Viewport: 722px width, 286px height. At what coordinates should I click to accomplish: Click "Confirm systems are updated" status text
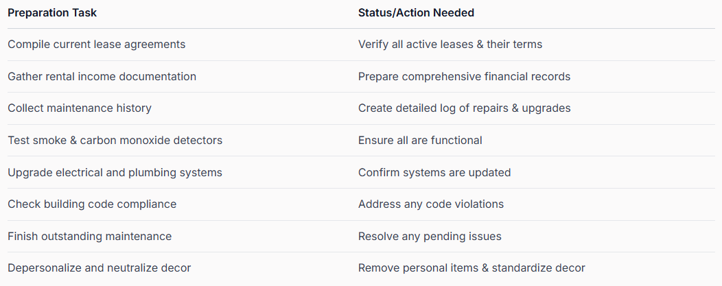pyautogui.click(x=434, y=172)
